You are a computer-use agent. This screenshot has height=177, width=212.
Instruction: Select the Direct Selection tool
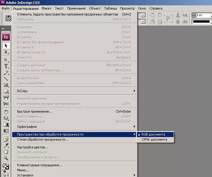point(6,52)
